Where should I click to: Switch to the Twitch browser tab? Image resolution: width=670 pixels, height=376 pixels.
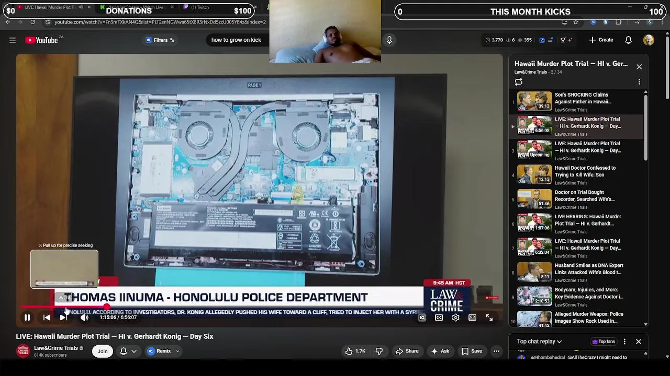(x=199, y=7)
